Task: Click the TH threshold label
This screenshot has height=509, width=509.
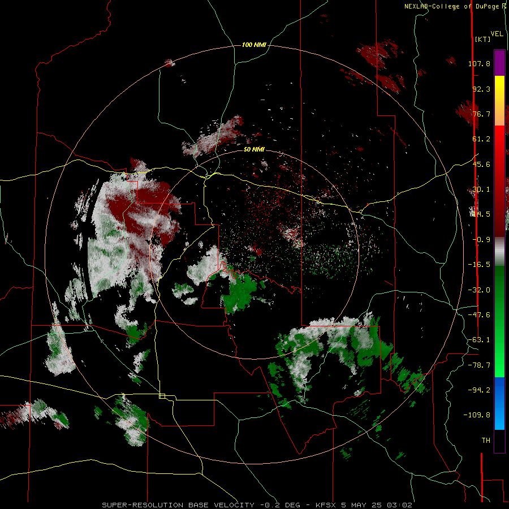Action: coord(486,441)
